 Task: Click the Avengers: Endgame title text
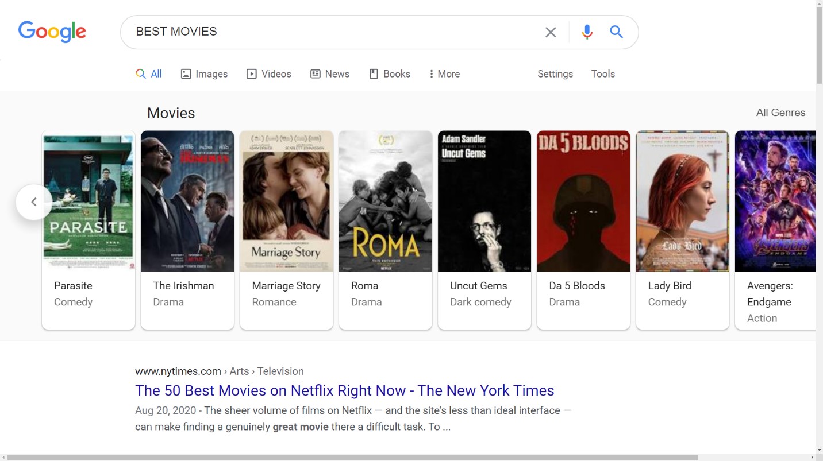click(770, 294)
